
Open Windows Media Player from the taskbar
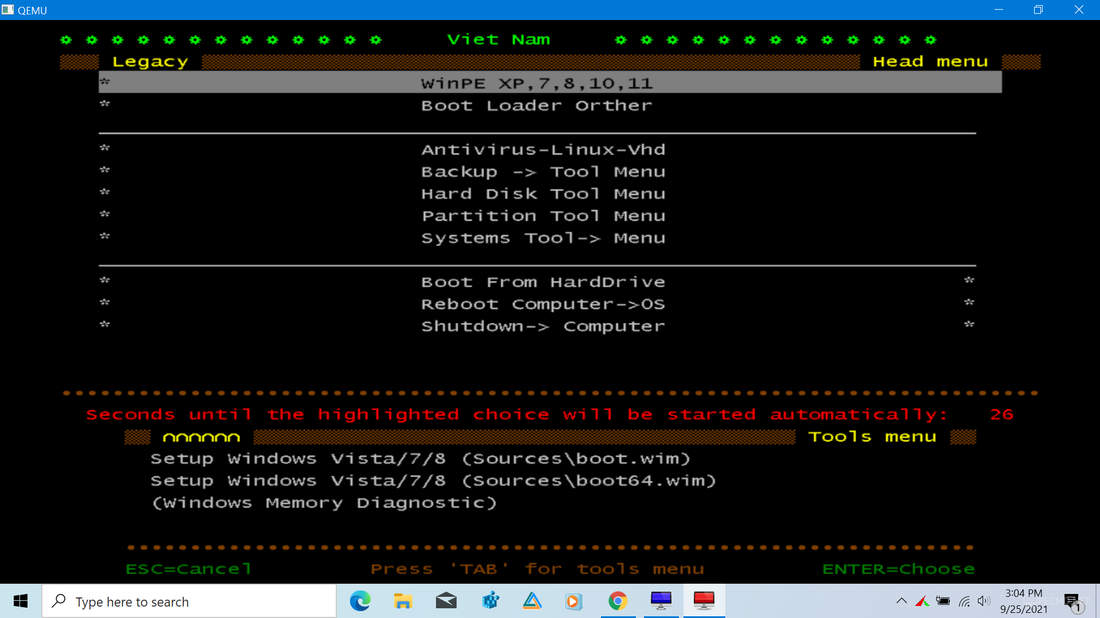[573, 601]
